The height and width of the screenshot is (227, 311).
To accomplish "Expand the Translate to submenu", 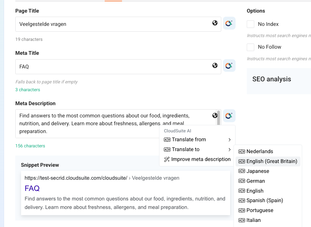I will point(186,149).
